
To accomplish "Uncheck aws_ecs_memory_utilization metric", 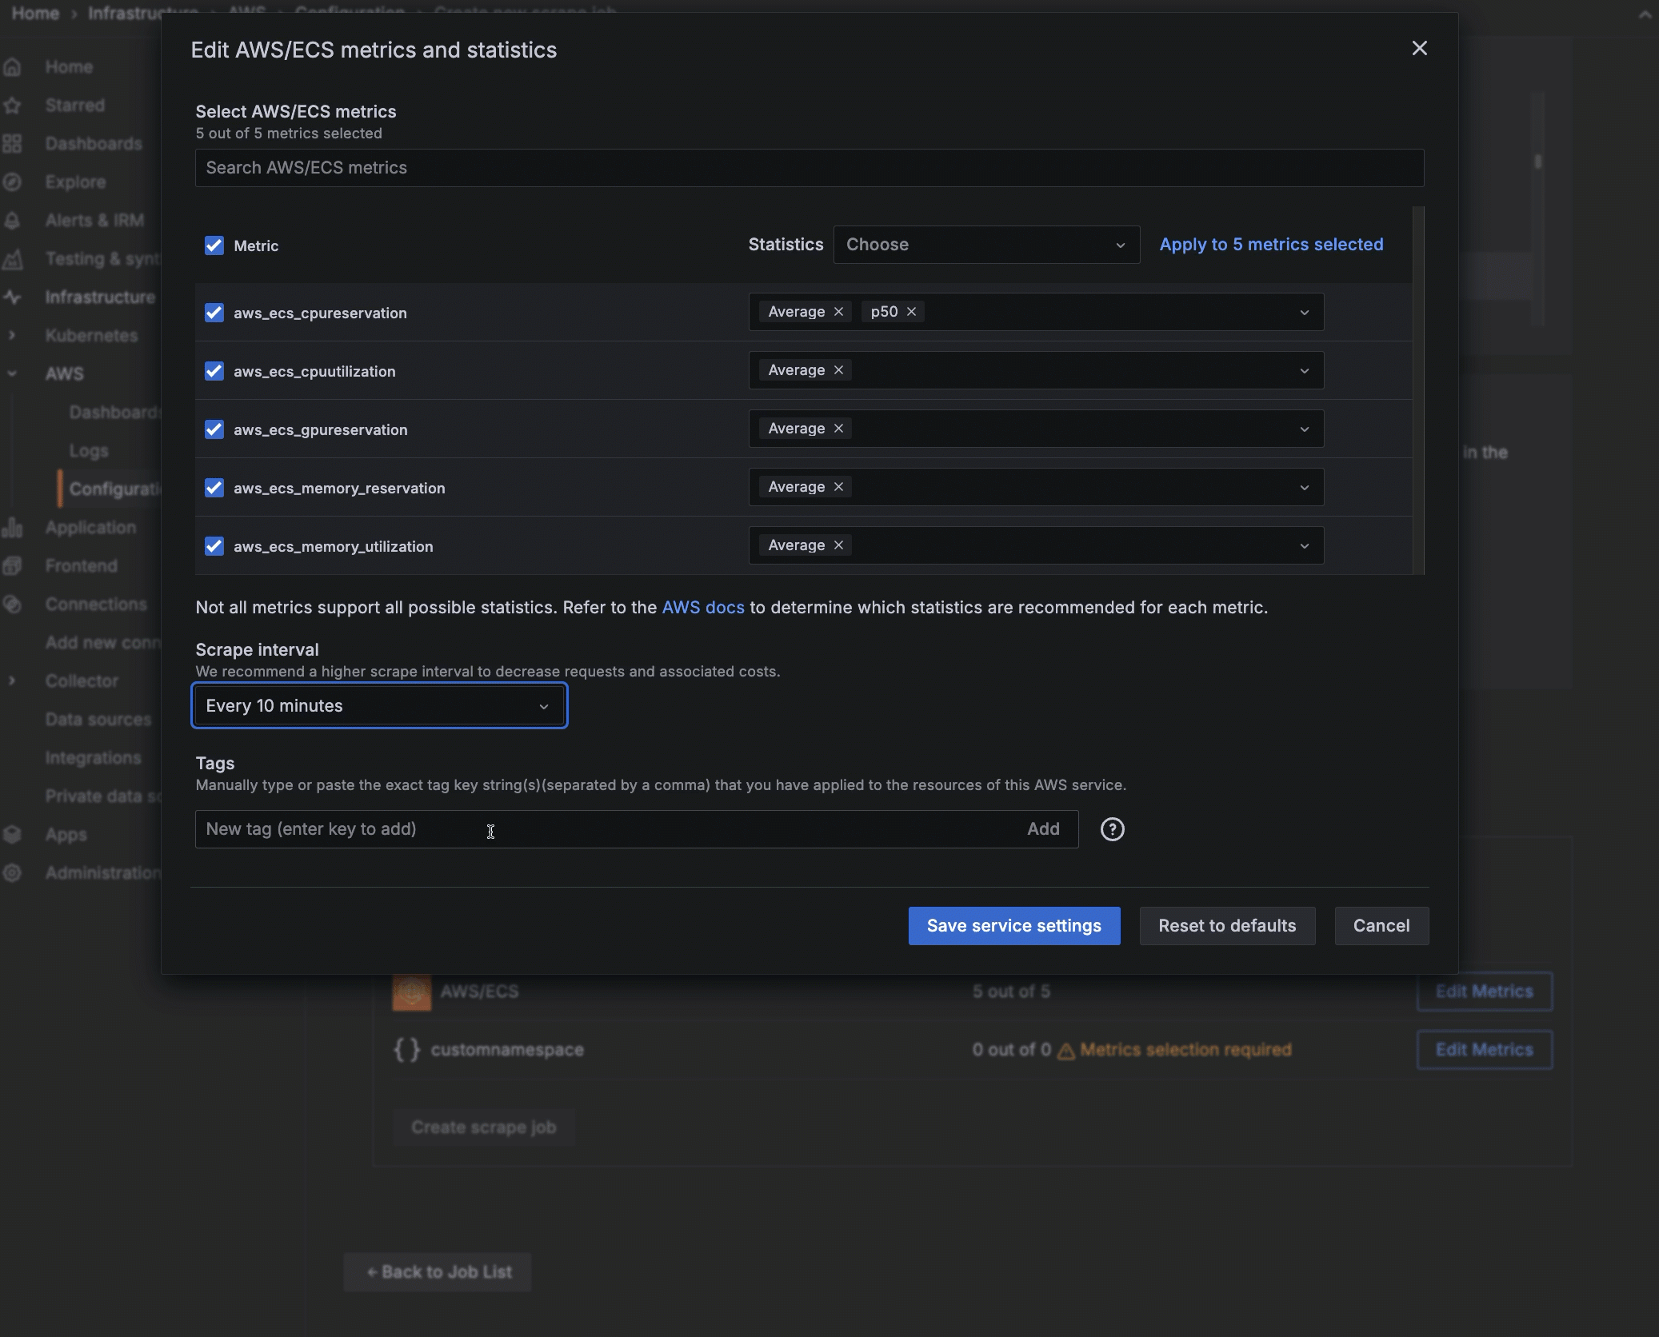I will 214,546.
